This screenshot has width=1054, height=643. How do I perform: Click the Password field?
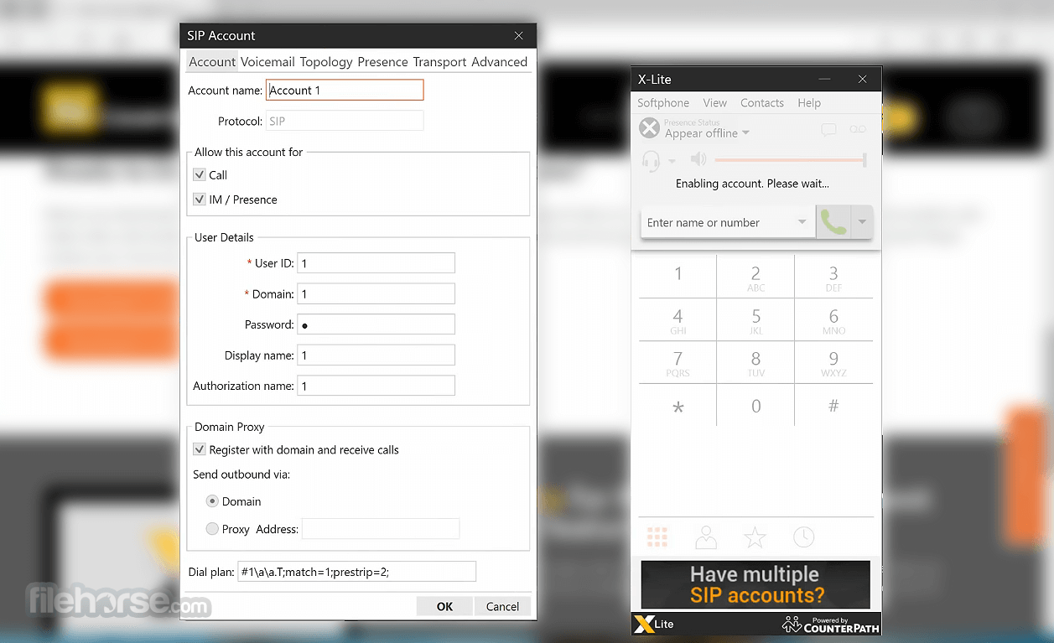[x=376, y=324]
